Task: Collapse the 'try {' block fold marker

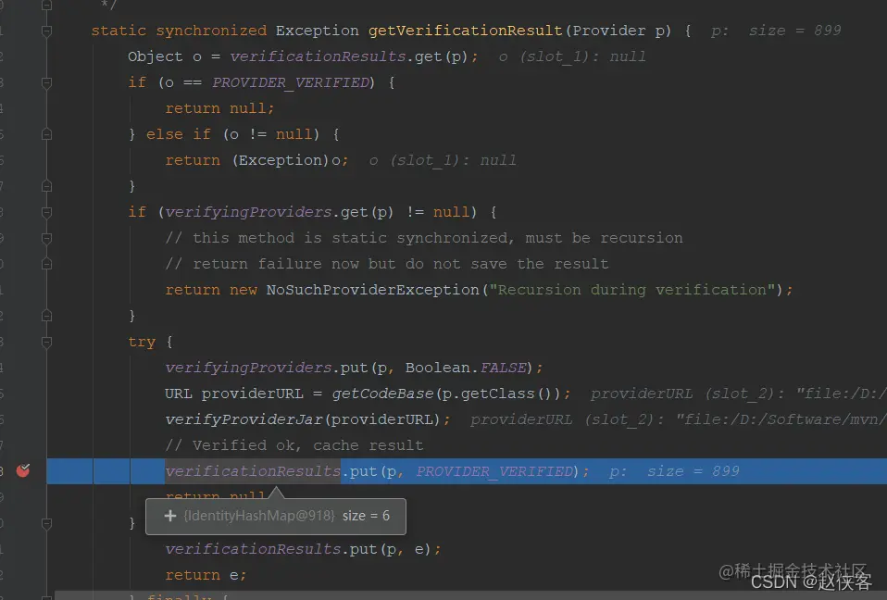Action: pyautogui.click(x=47, y=343)
